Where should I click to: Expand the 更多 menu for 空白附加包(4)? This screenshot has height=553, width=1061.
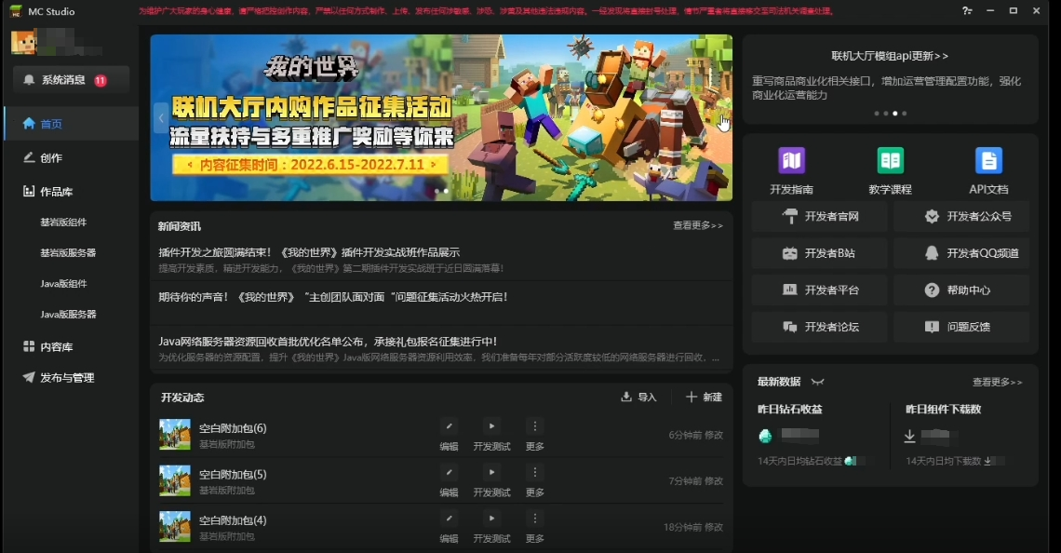[534, 518]
